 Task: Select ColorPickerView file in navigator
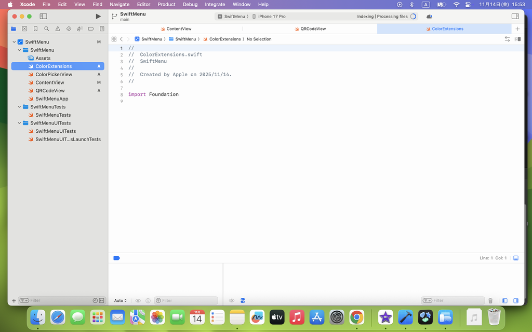(x=54, y=74)
